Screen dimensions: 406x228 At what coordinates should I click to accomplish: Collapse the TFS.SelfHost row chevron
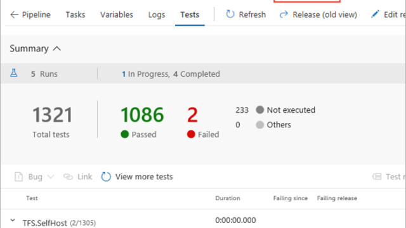[13, 220]
